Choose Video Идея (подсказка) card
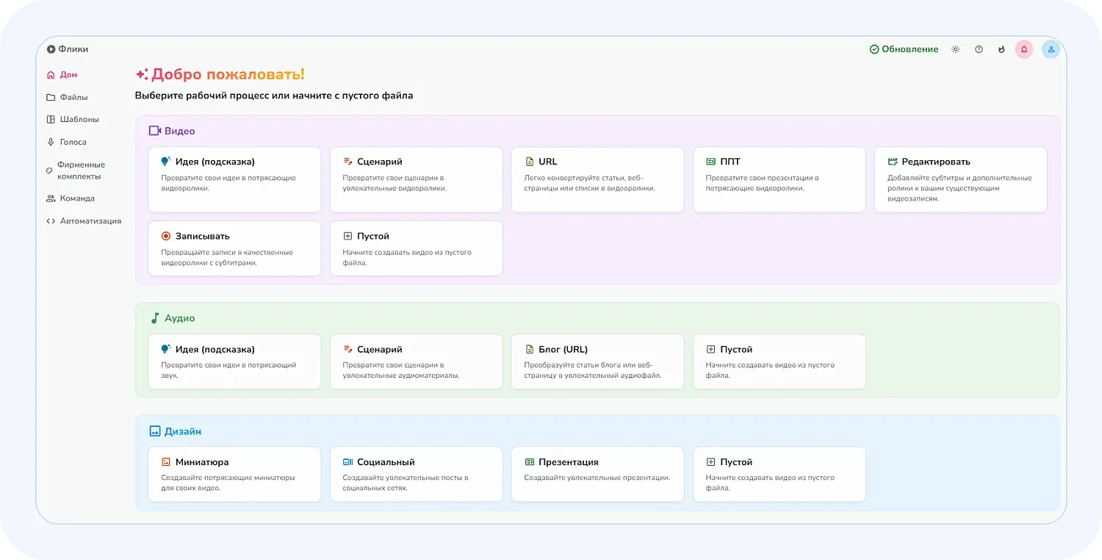The height and width of the screenshot is (560, 1102). pyautogui.click(x=234, y=179)
